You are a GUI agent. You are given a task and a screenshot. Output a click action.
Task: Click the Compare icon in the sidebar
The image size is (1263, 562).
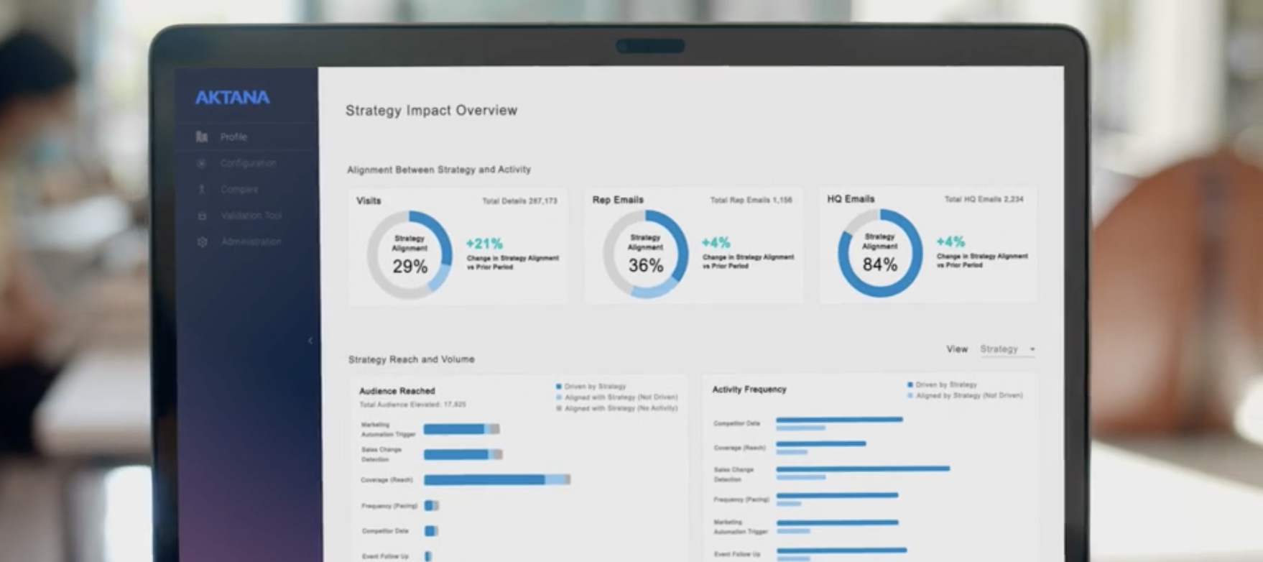(x=202, y=190)
